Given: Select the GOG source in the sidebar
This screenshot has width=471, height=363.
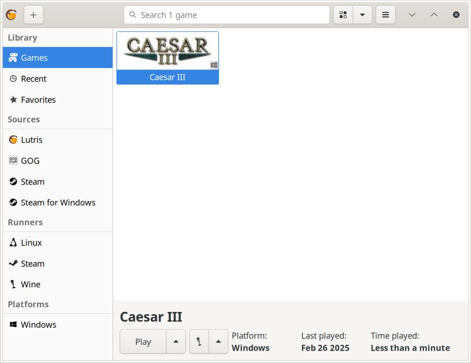Looking at the screenshot, I should pos(31,160).
